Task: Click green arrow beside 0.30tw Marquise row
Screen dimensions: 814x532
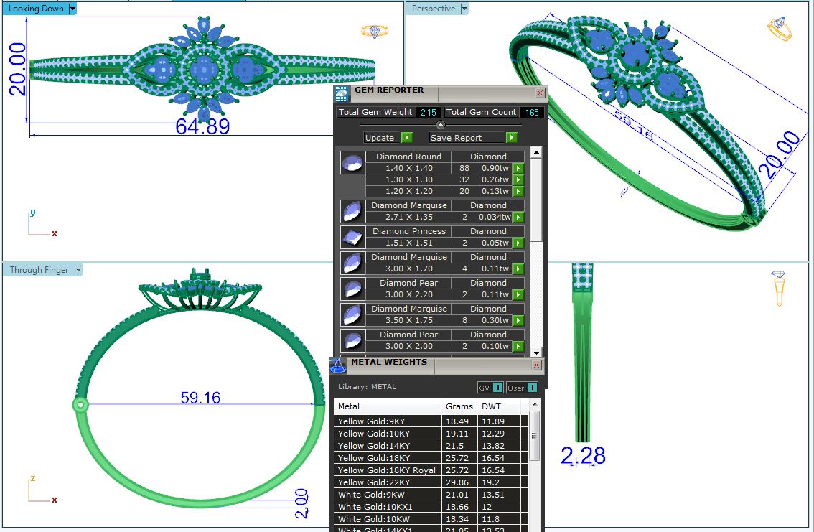Action: 518,321
